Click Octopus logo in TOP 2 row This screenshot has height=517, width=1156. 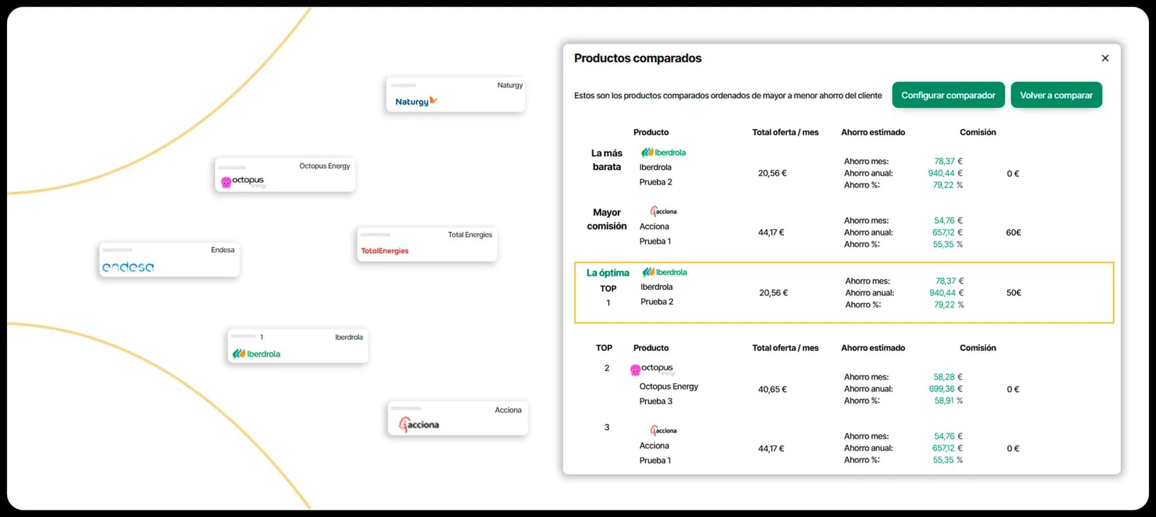pos(652,369)
